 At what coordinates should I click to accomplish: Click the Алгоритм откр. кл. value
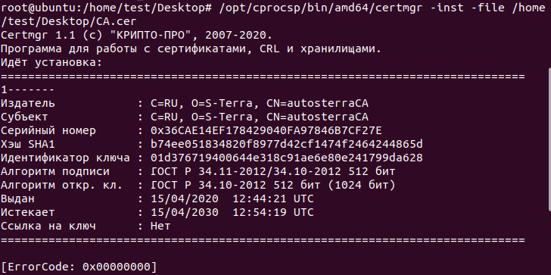pyautogui.click(x=272, y=185)
